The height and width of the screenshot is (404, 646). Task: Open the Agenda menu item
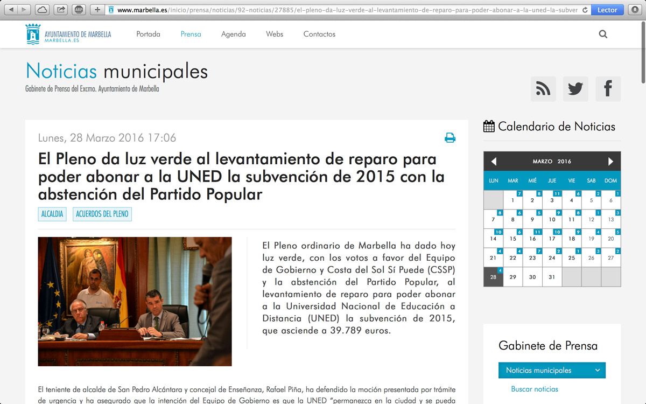pos(234,34)
